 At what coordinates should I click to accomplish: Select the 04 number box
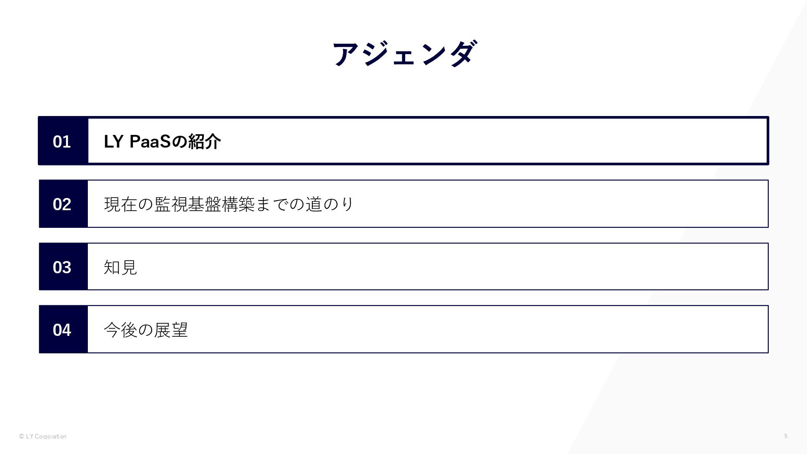click(63, 329)
